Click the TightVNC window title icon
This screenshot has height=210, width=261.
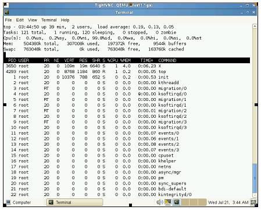point(6,5)
